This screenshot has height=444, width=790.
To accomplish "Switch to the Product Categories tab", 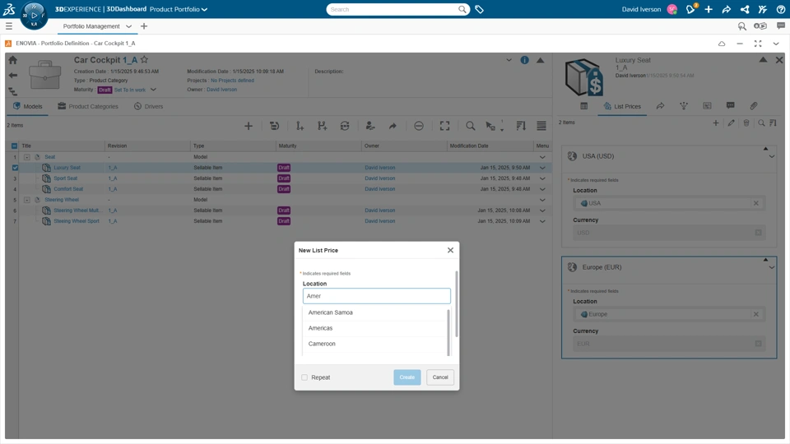I will [x=88, y=106].
